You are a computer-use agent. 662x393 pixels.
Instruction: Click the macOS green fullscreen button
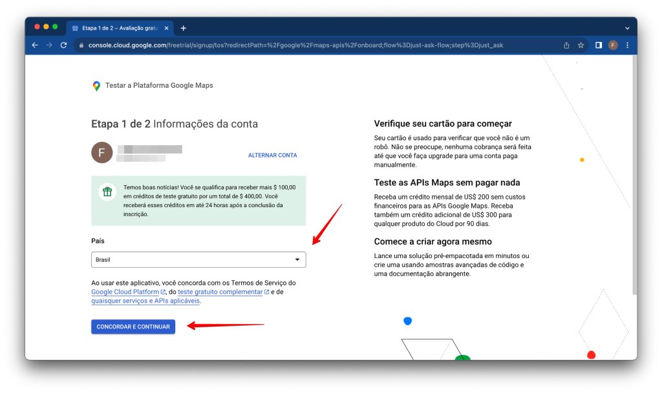pos(55,26)
